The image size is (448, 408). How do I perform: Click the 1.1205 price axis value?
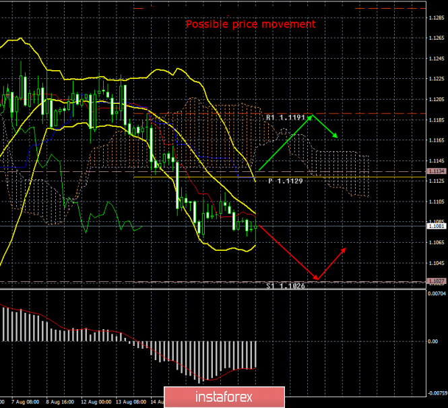437,100
